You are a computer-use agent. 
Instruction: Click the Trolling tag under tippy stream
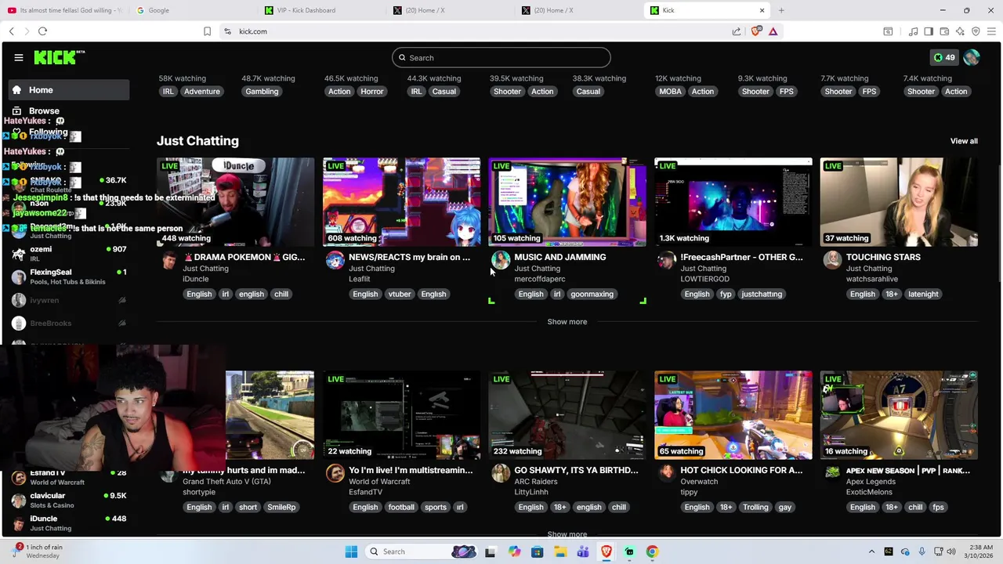[x=755, y=507]
